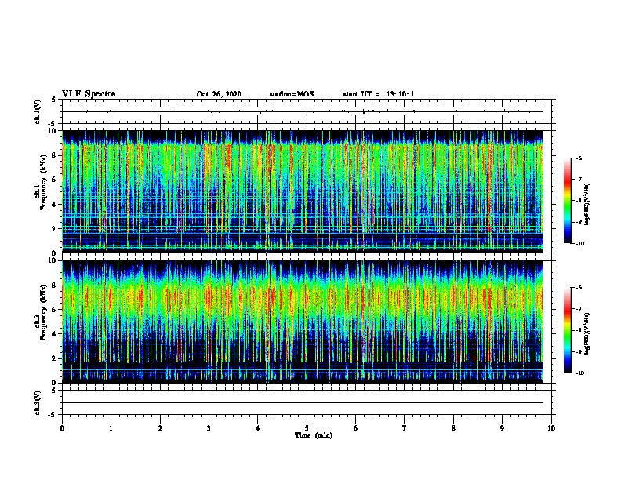Click the "ch.3(V)" waveform axis label

tap(37, 402)
